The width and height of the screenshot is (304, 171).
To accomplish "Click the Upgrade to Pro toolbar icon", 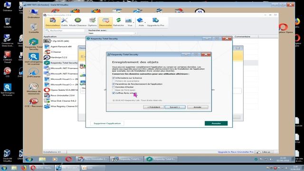I will (x=155, y=22).
